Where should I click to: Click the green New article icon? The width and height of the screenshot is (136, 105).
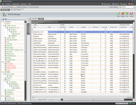coord(118,14)
